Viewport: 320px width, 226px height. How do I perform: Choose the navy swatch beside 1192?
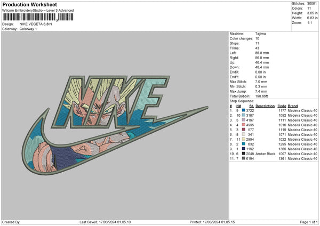pyautogui.click(x=244, y=149)
